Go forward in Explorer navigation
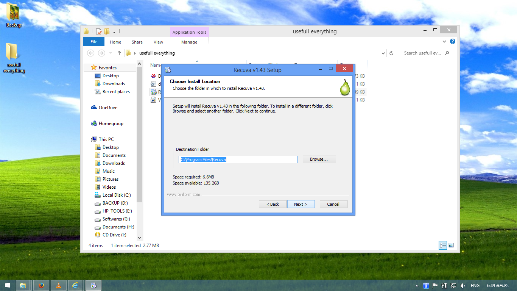The width and height of the screenshot is (517, 291). [x=101, y=53]
